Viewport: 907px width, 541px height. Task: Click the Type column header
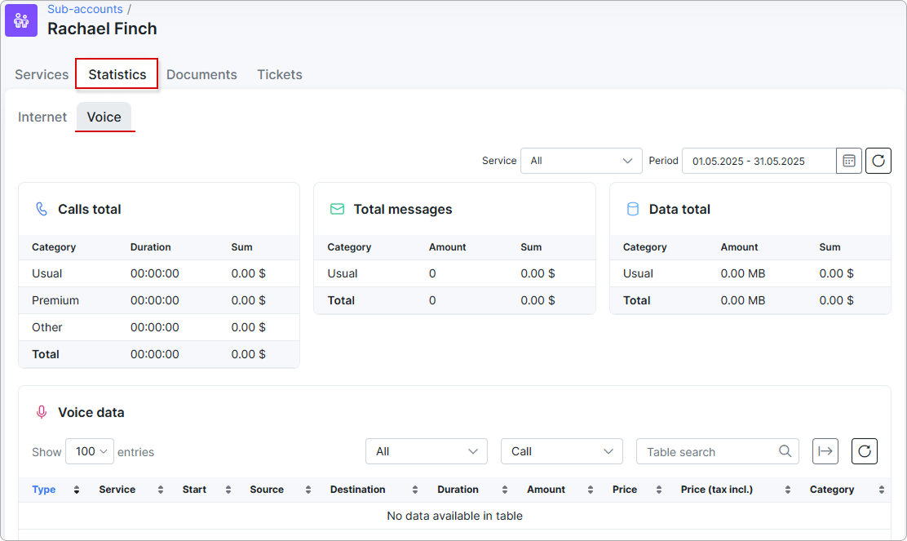tap(44, 490)
